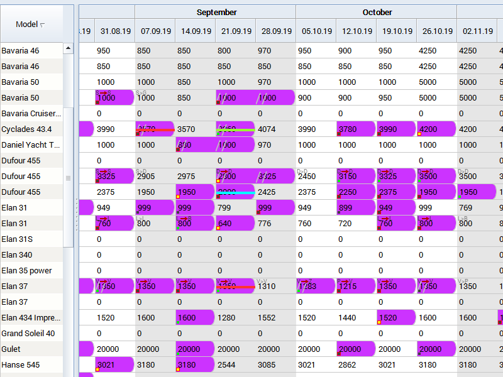Click the vertical scrollbar thumb beside the model list

[x=68, y=177]
